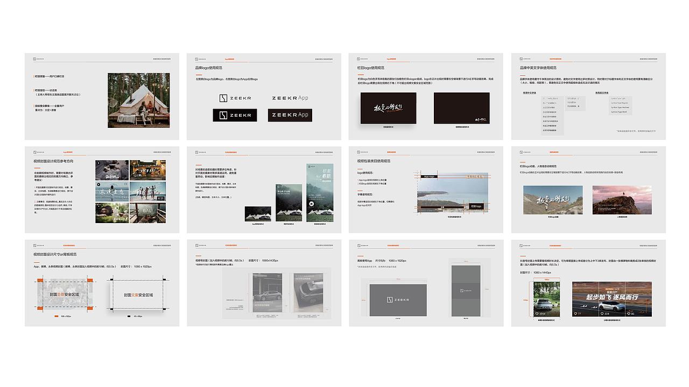Image resolution: width=689 pixels, height=387 pixels.
Task: Click the heading "品牌logo使用规范"
Action: [x=209, y=68]
